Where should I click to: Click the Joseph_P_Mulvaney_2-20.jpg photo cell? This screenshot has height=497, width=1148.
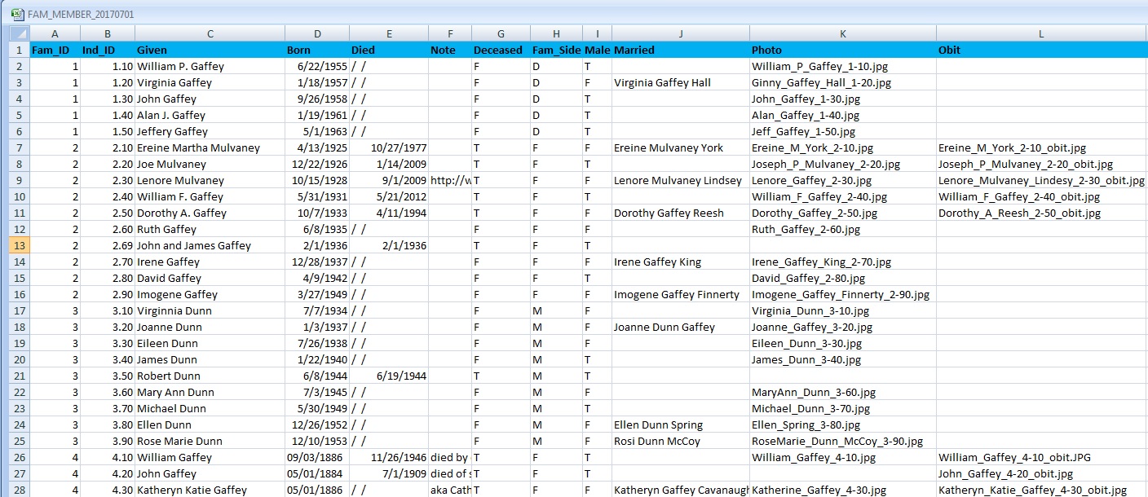click(843, 164)
